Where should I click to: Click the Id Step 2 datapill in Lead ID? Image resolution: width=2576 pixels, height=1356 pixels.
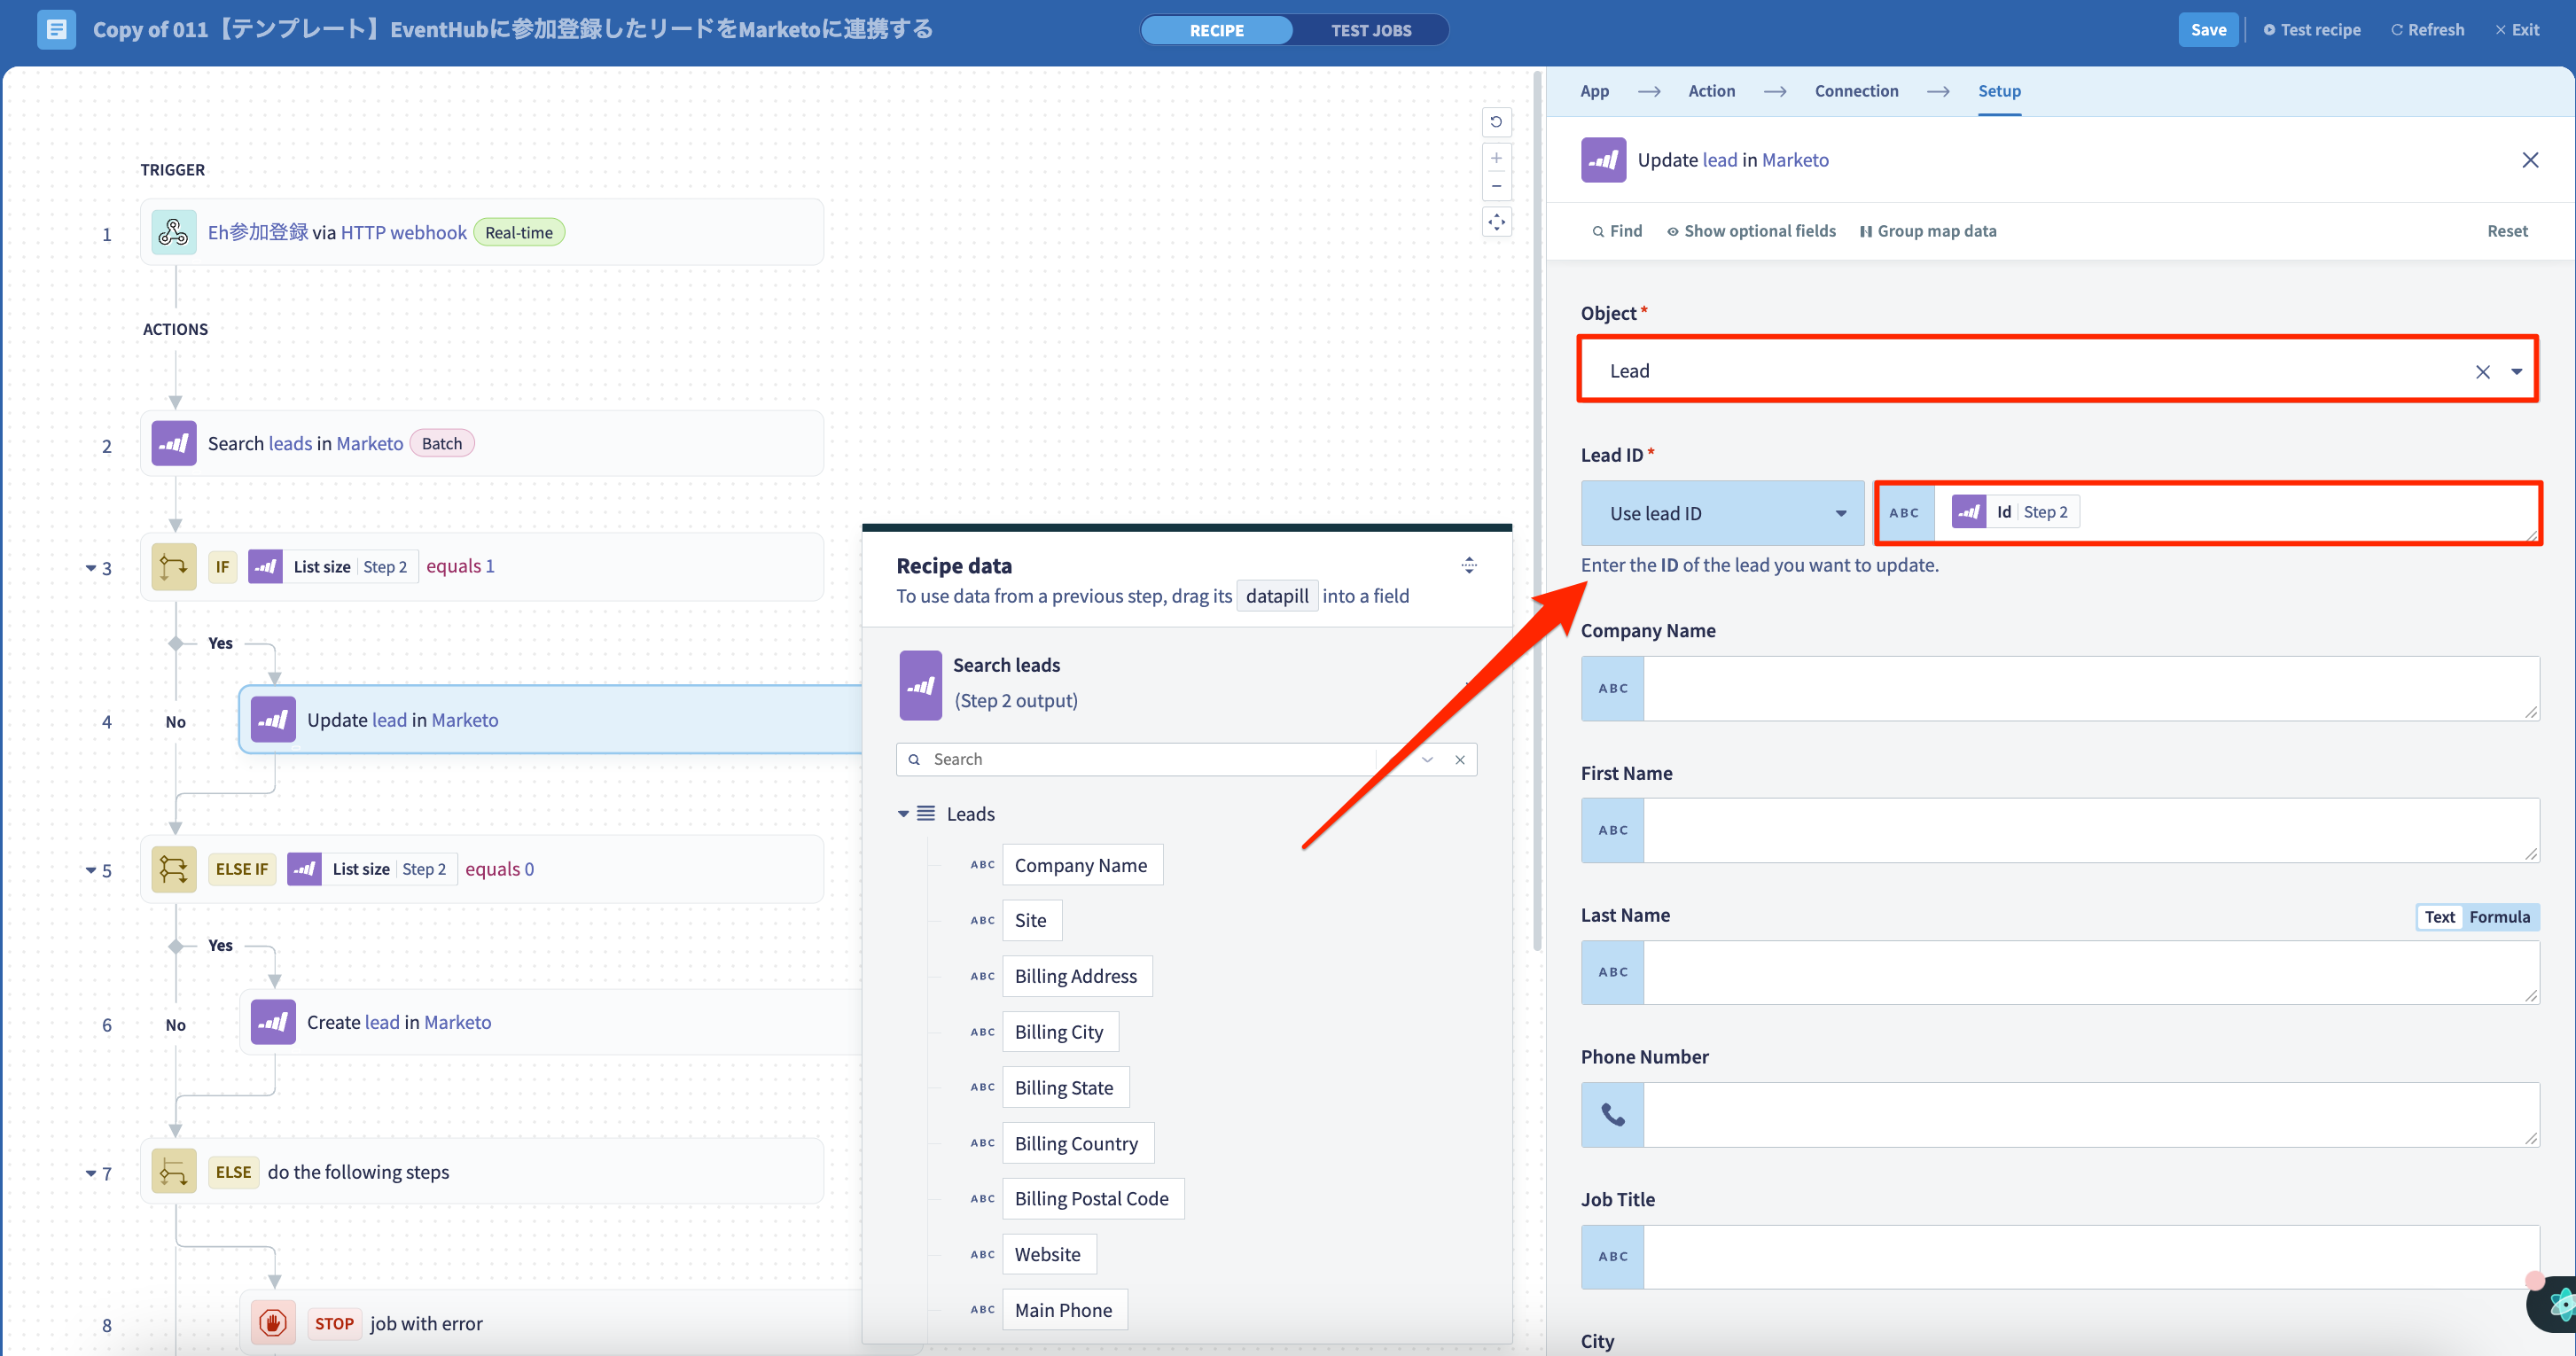click(x=2014, y=512)
